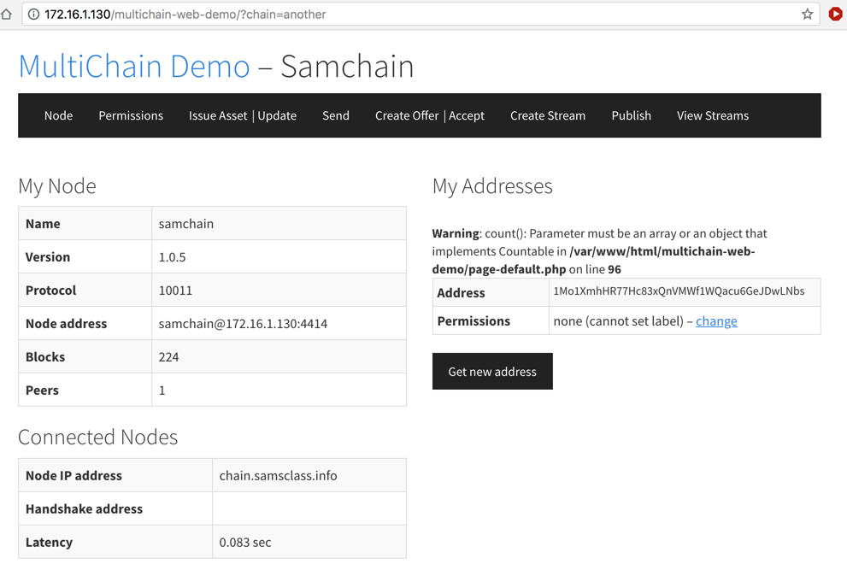Click the Handshake address label

pyautogui.click(x=85, y=509)
